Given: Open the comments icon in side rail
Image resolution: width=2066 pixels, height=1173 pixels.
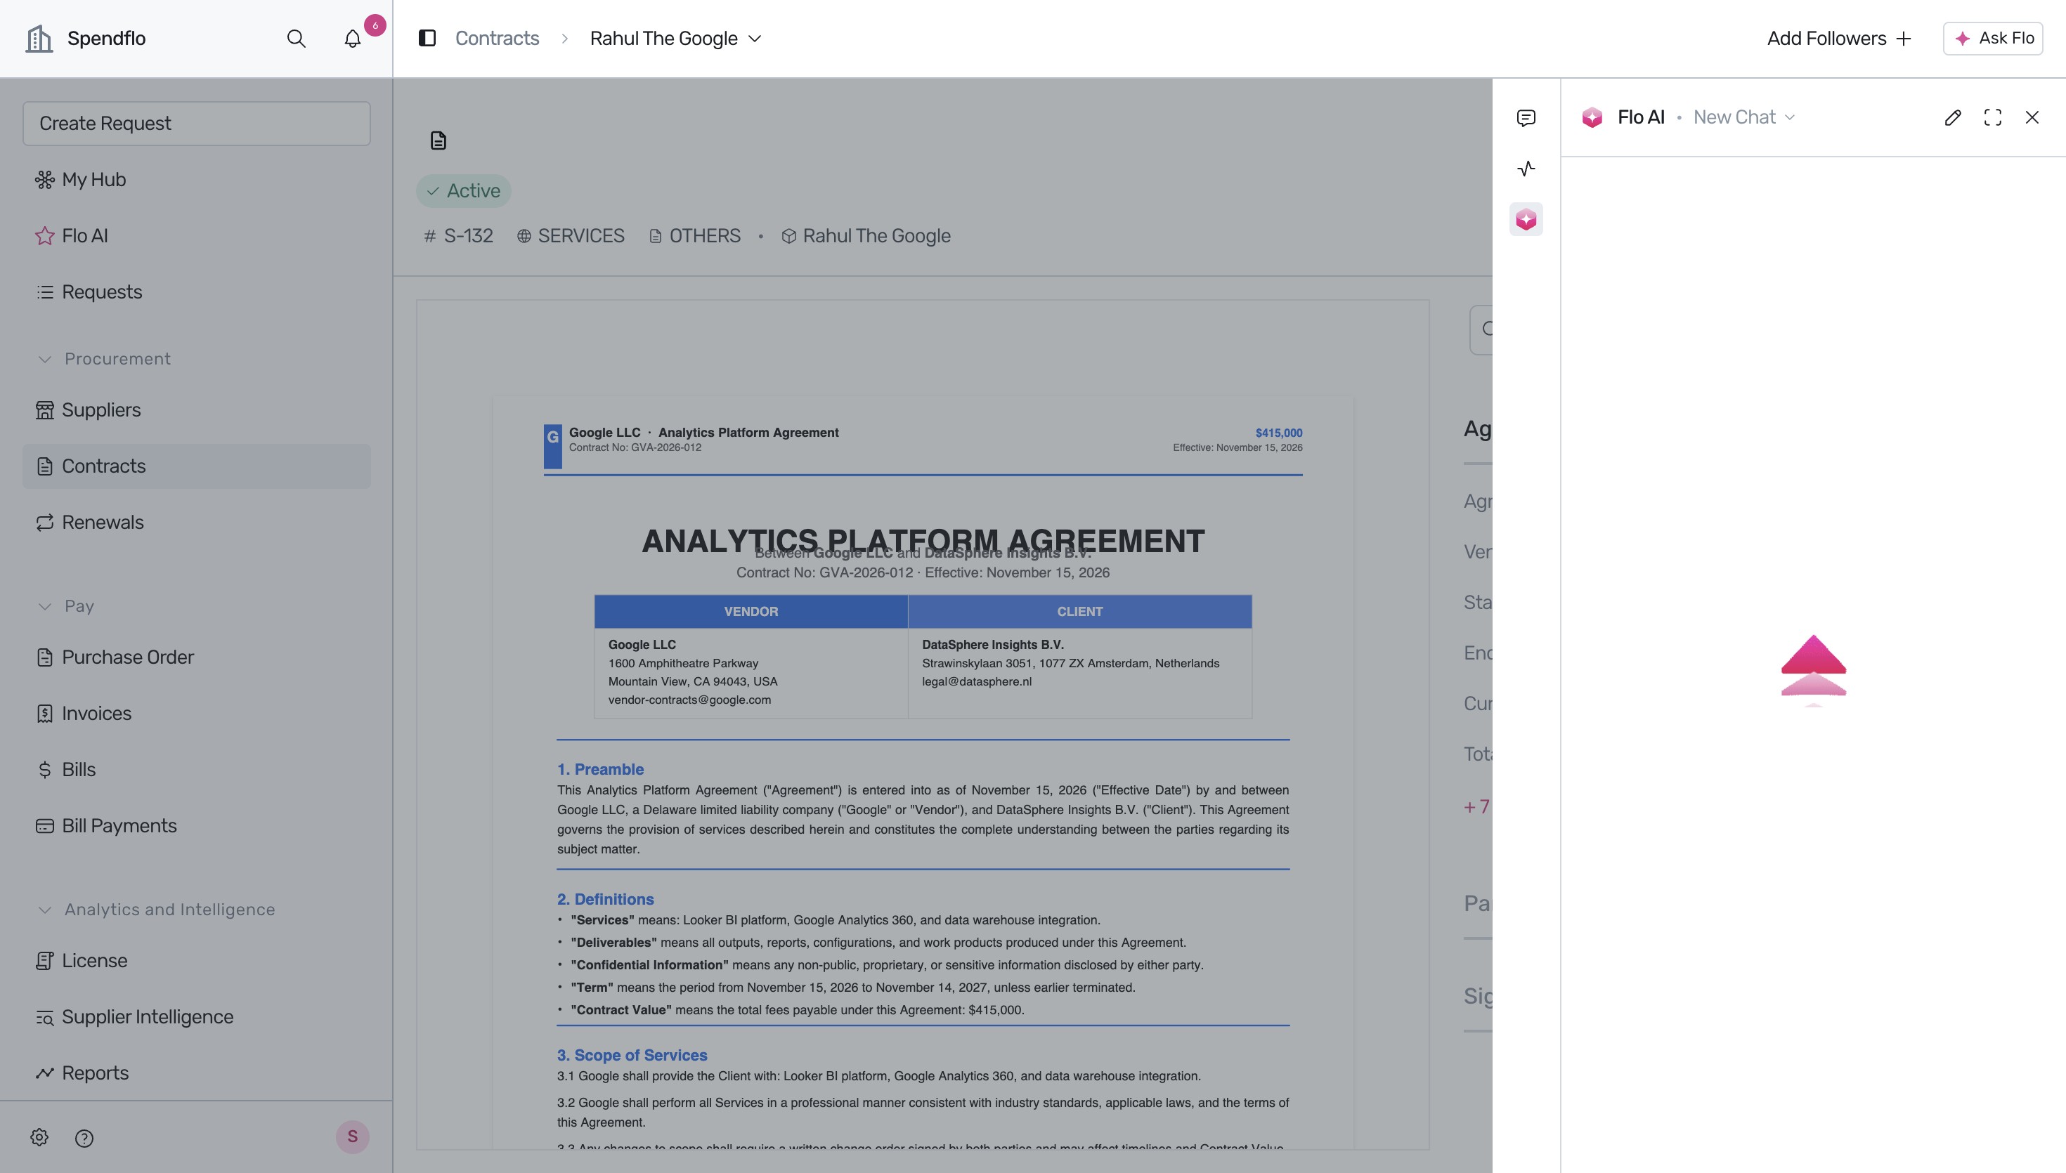Looking at the screenshot, I should coord(1526,119).
